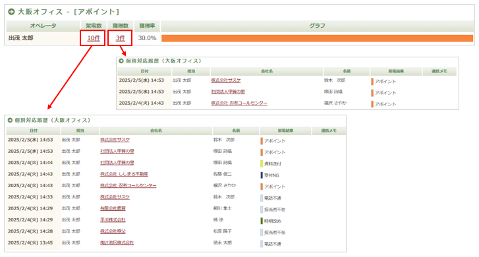Select 担当者不在 result in the 柳川 row
Screen dimensions: 479x257
[275, 210]
